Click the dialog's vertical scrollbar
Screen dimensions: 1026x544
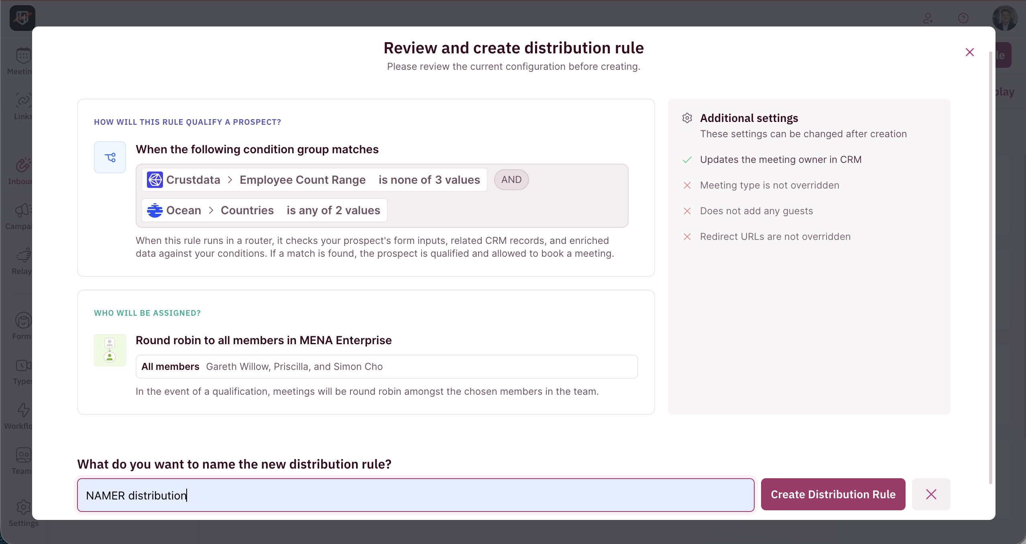pos(990,267)
